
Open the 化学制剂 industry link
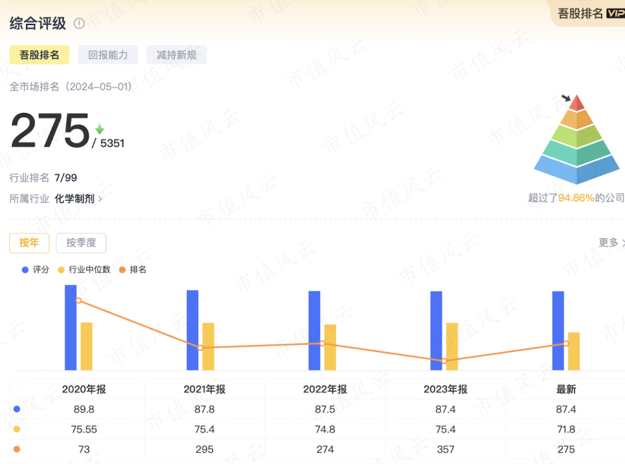(74, 198)
